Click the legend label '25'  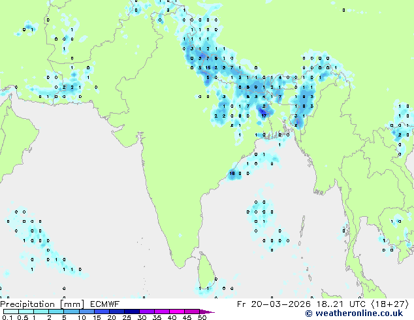[x=127, y=317]
